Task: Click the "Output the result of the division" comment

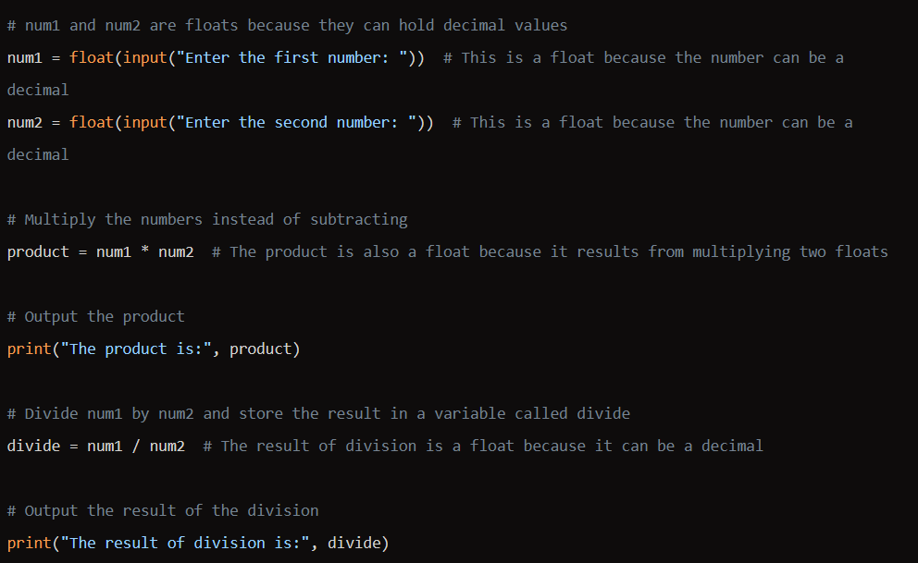Action: coord(163,511)
